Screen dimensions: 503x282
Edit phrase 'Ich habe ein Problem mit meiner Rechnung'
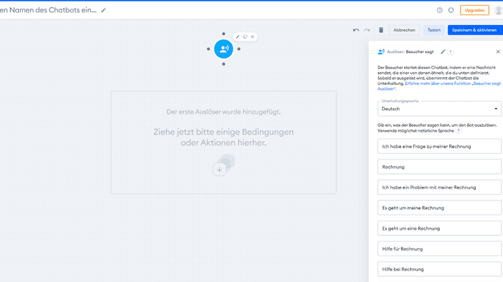point(439,187)
